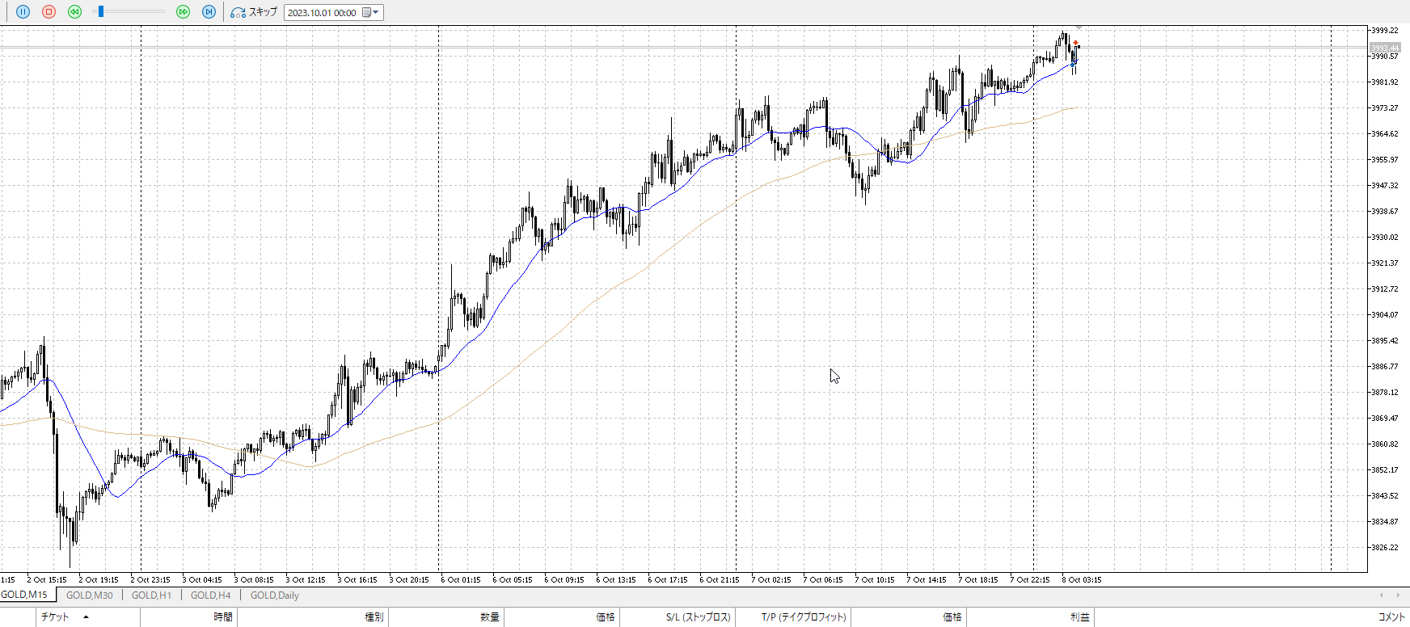This screenshot has height=627, width=1410.
Task: Click the 2023.10.01 00:00 date field
Action: pos(322,13)
